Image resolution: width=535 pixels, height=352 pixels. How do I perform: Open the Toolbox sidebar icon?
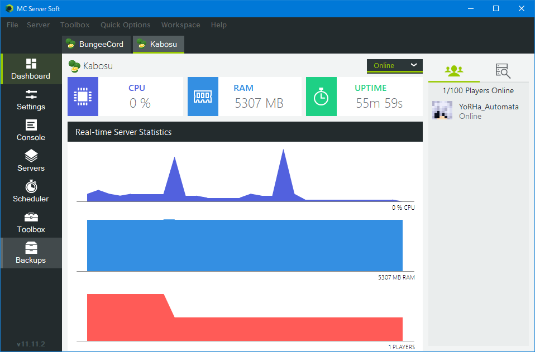[x=31, y=217]
